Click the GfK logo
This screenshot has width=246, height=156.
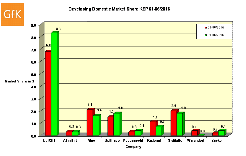[13, 14]
